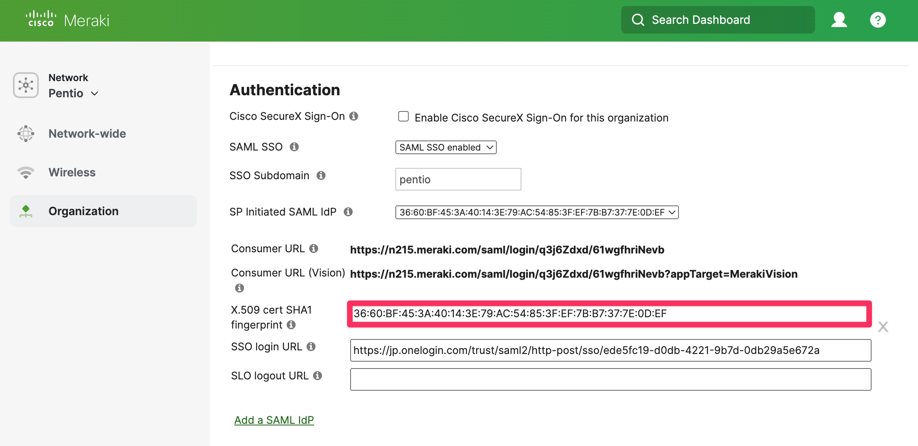The height and width of the screenshot is (446, 918).
Task: Open the SAML SSO enabled dropdown
Action: click(446, 147)
